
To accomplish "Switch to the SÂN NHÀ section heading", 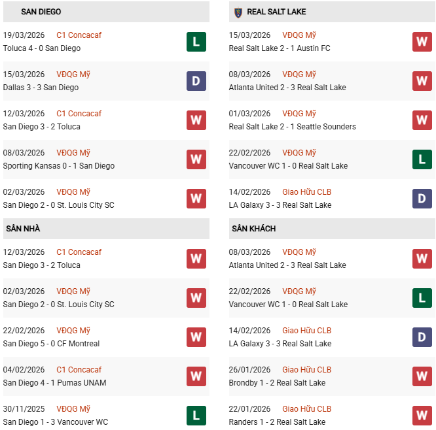I will [23, 229].
